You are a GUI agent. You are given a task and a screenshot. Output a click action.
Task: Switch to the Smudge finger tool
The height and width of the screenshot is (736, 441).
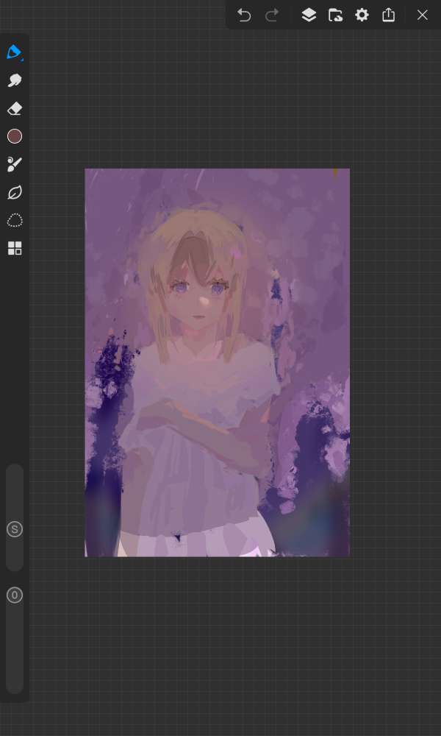tap(15, 80)
